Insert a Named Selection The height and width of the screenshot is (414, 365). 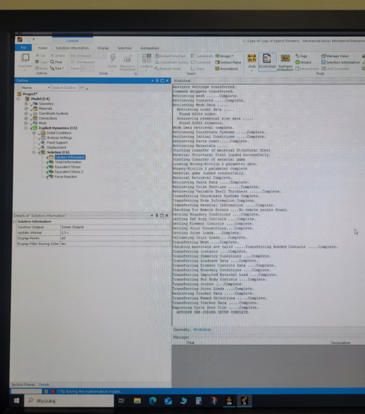(x=170, y=56)
